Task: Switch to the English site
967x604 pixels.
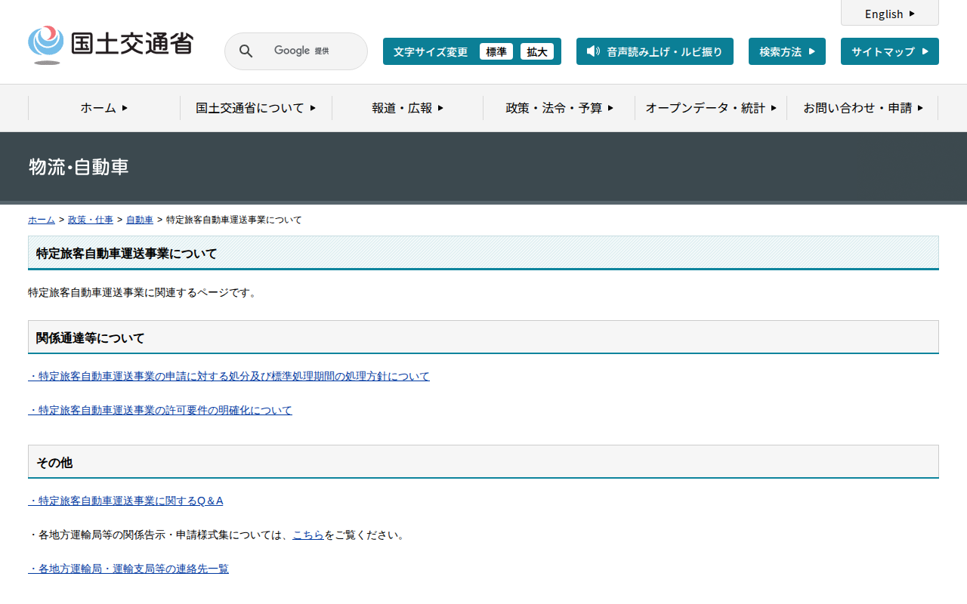Action: [x=890, y=14]
